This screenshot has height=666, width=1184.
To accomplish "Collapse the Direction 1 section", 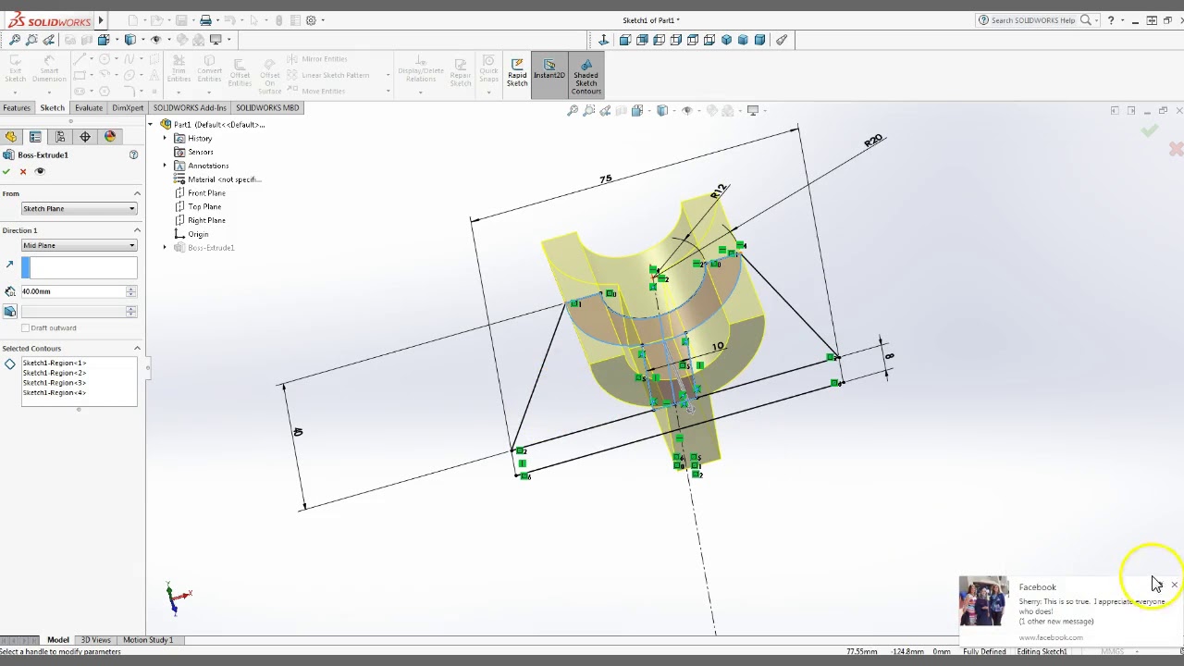I will pyautogui.click(x=137, y=230).
